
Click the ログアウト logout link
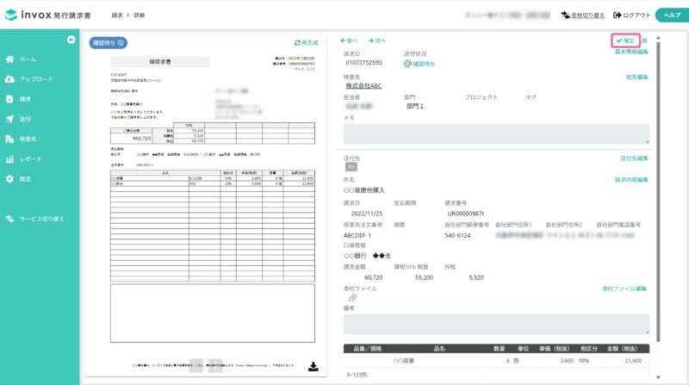tap(631, 15)
